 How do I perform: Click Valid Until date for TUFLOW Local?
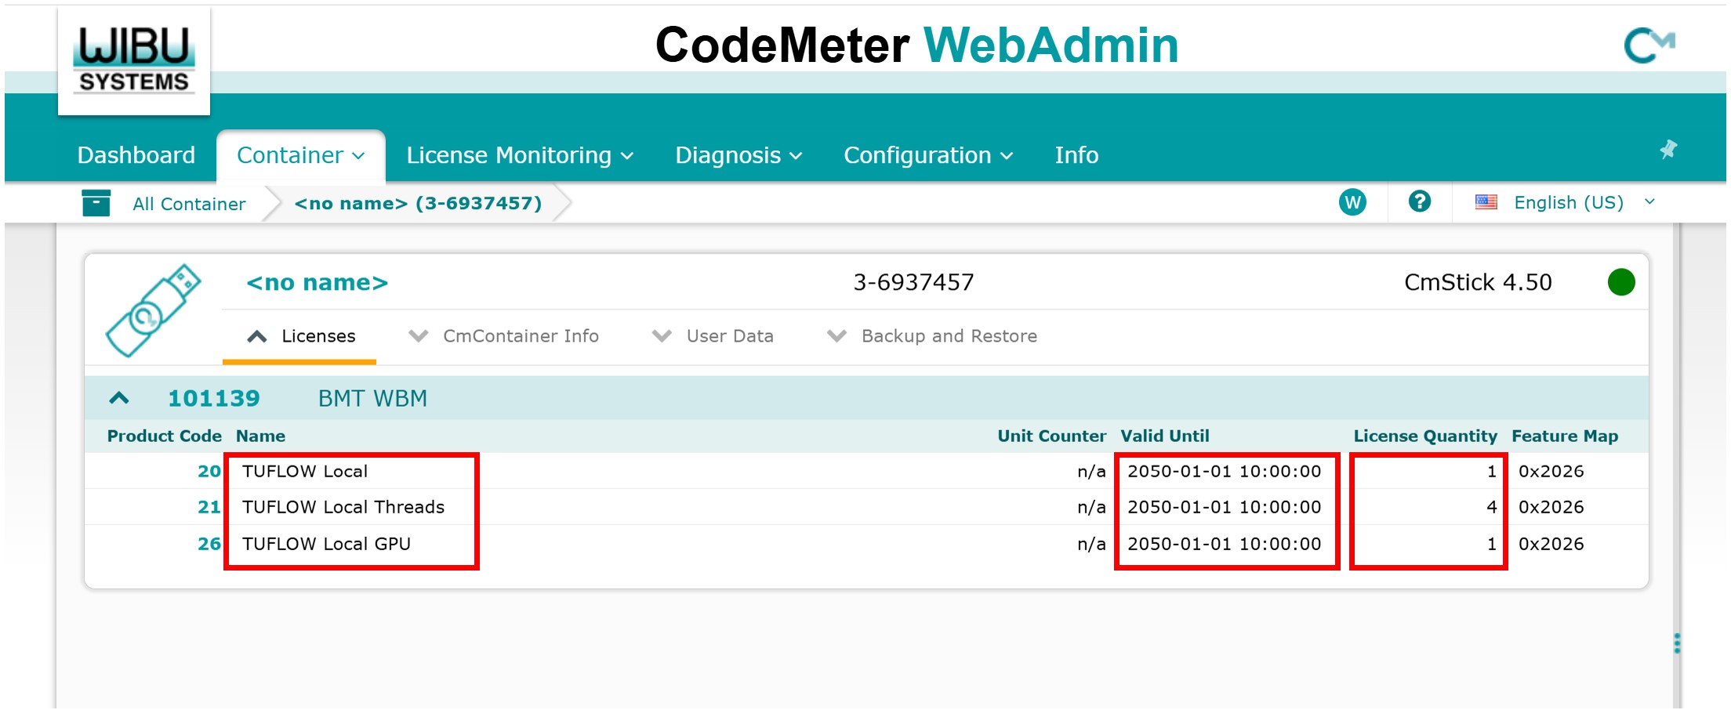tap(1225, 471)
